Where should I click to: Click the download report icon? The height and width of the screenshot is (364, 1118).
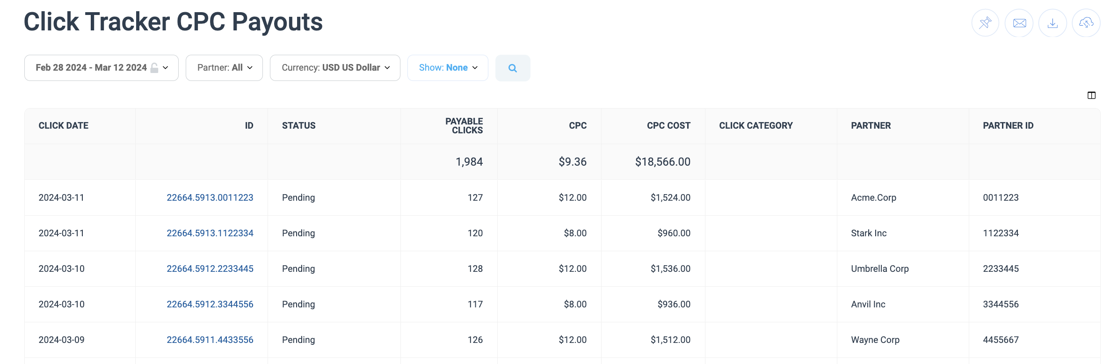pyautogui.click(x=1053, y=23)
